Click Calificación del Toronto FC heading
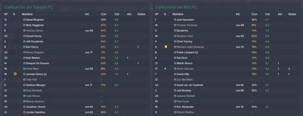 (29, 7)
